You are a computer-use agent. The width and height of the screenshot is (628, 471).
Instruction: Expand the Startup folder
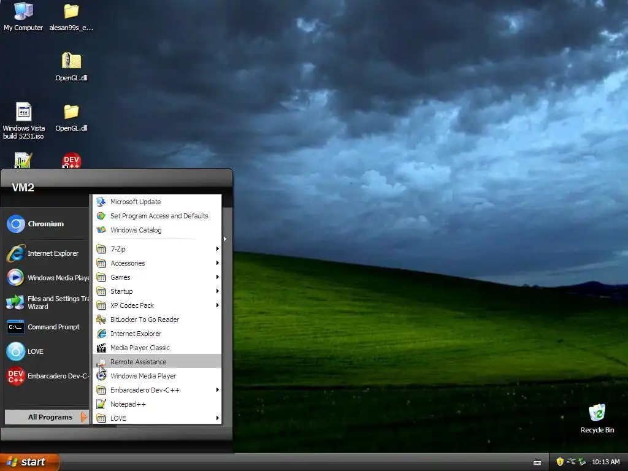point(156,291)
